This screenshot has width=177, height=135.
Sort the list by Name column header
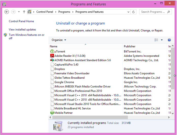coord(86,46)
